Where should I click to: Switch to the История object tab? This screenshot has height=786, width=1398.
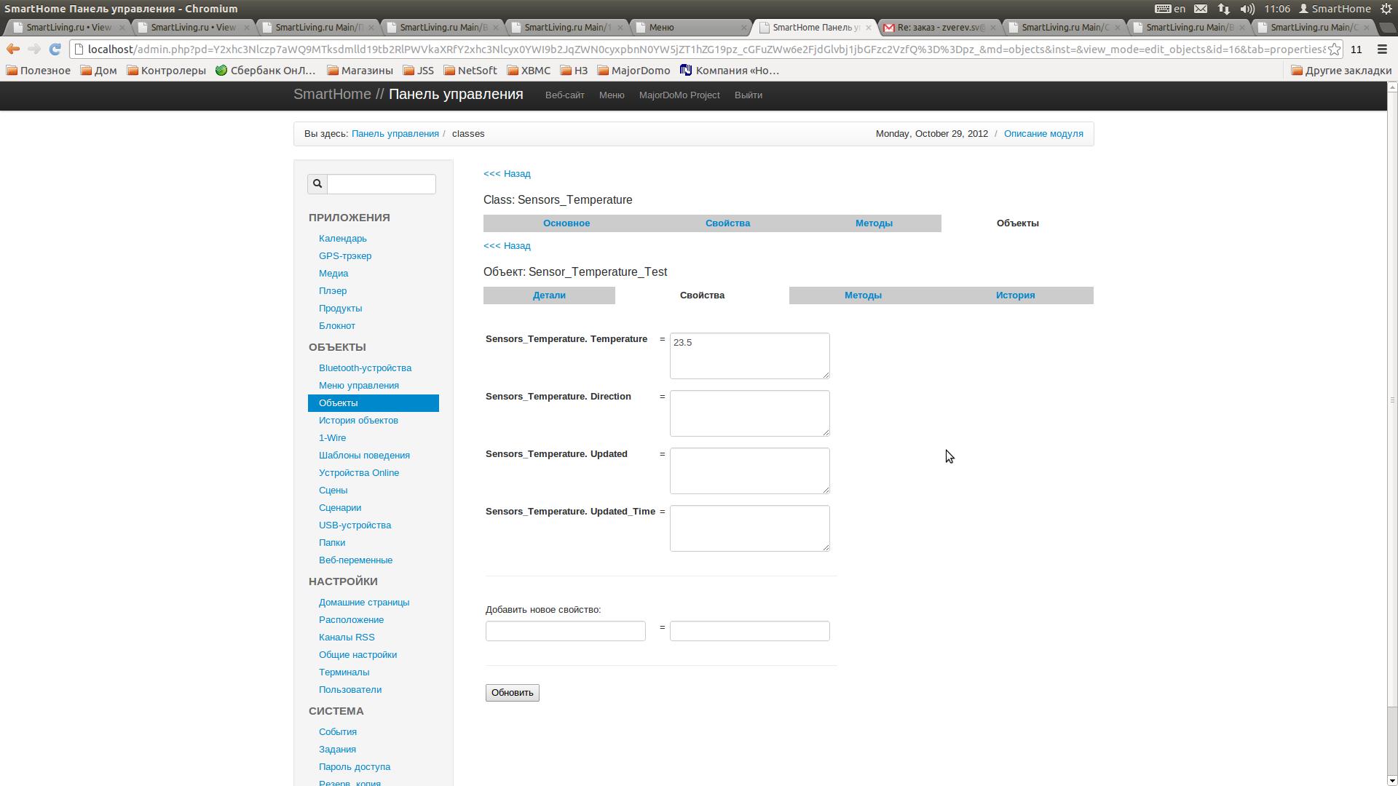click(1015, 295)
